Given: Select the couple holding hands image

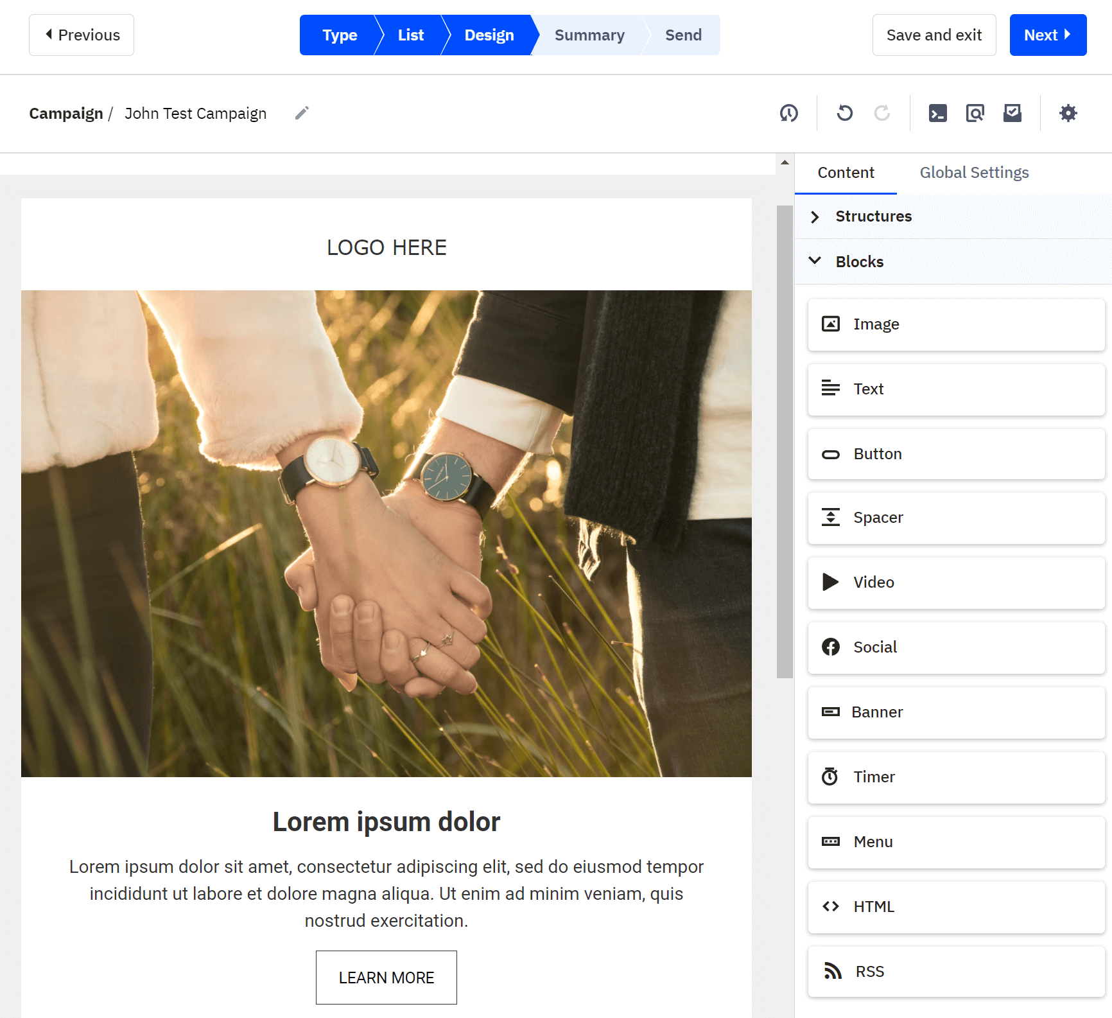Looking at the screenshot, I should pyautogui.click(x=387, y=534).
